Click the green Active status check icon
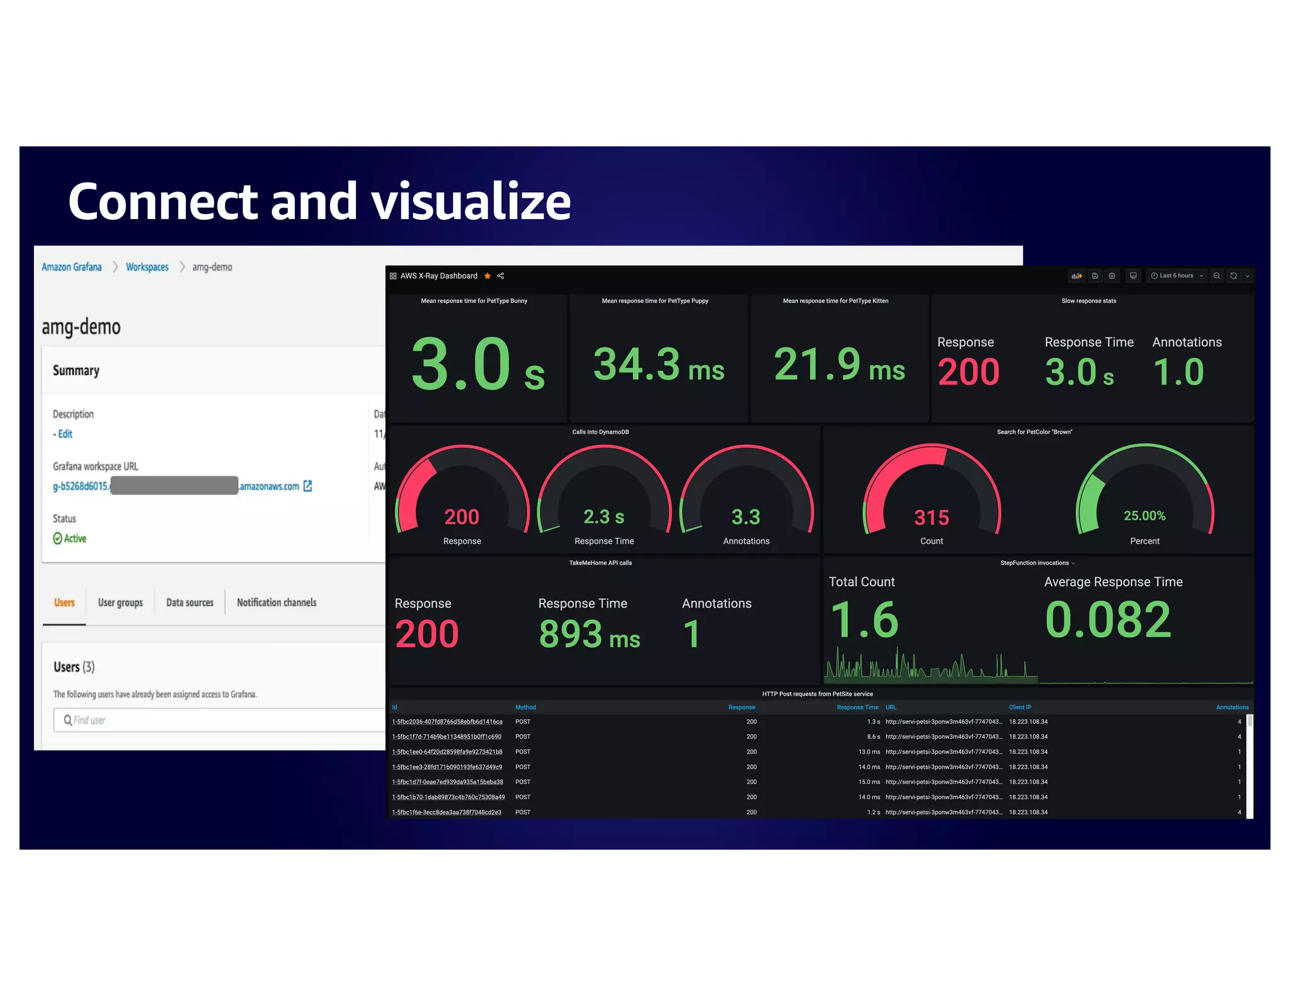 click(x=57, y=538)
